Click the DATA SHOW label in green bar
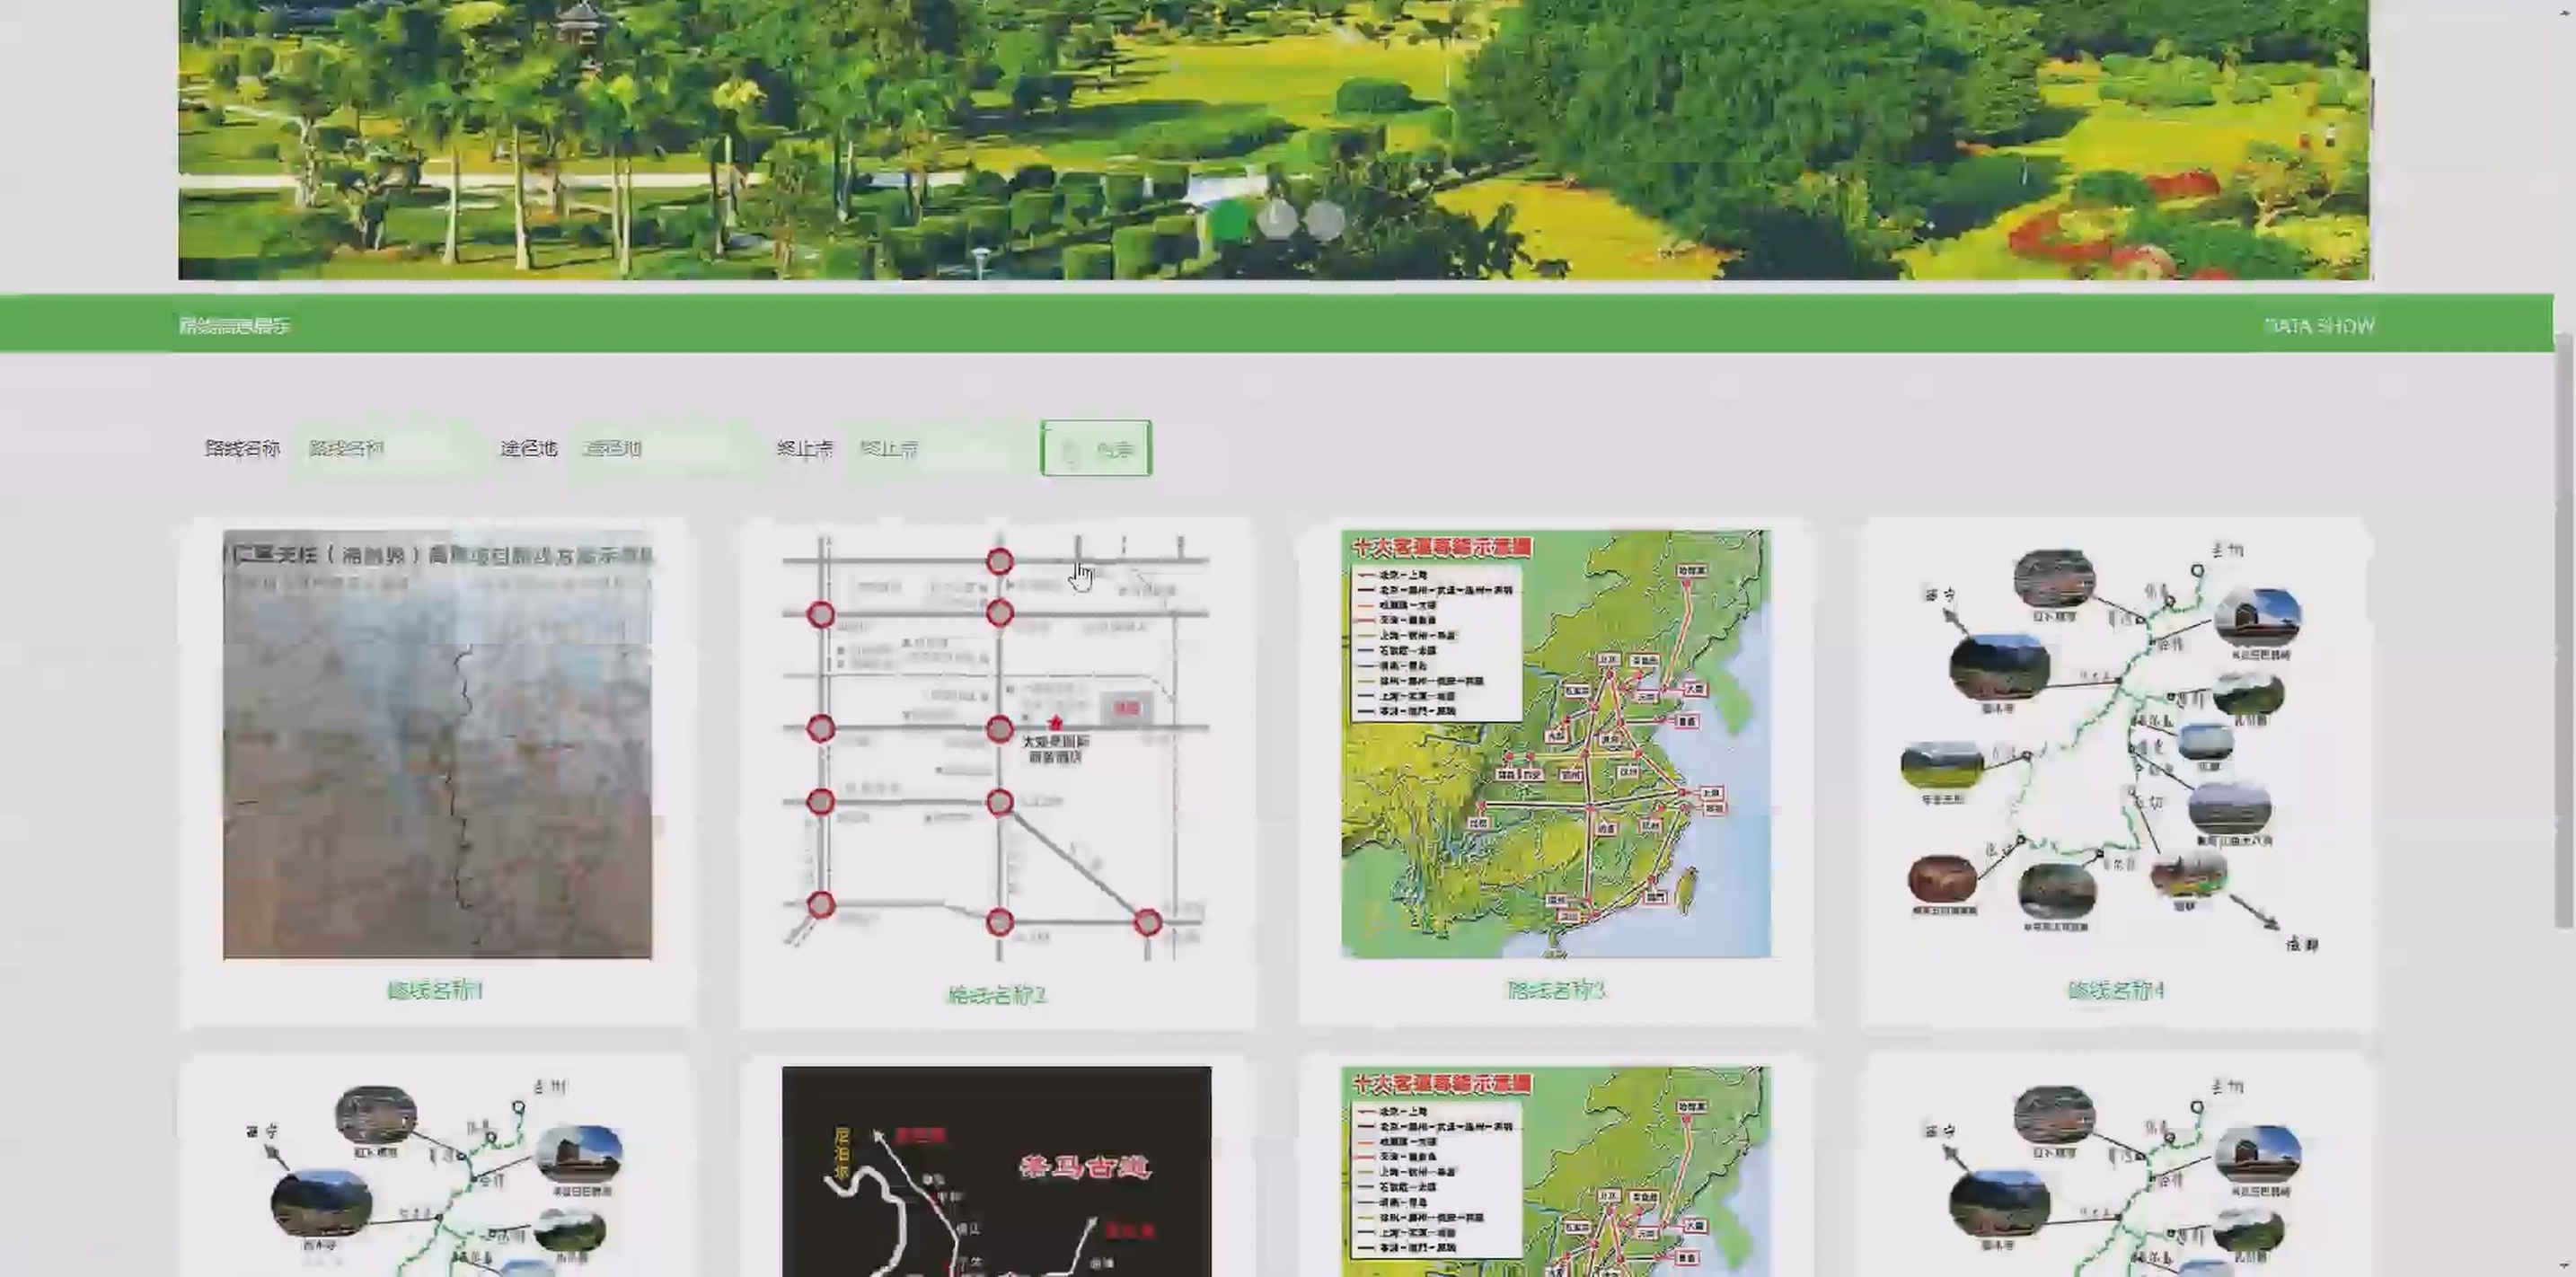The image size is (2576, 1277). 2319,325
